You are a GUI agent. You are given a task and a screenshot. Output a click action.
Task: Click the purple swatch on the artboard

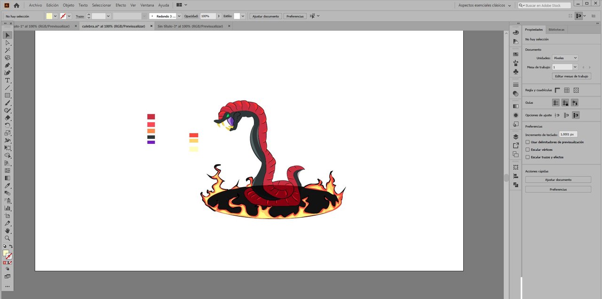pyautogui.click(x=151, y=142)
